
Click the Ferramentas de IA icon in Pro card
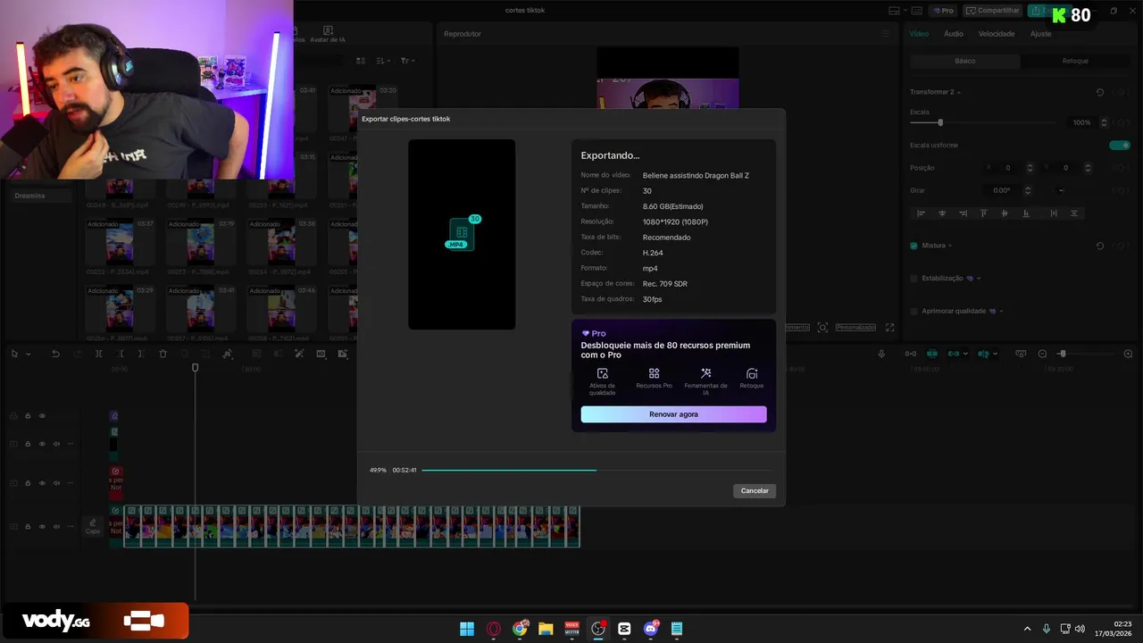click(x=705, y=373)
